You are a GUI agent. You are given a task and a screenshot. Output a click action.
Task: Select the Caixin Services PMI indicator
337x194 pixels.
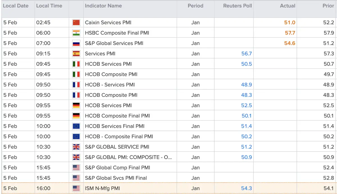[108, 23]
